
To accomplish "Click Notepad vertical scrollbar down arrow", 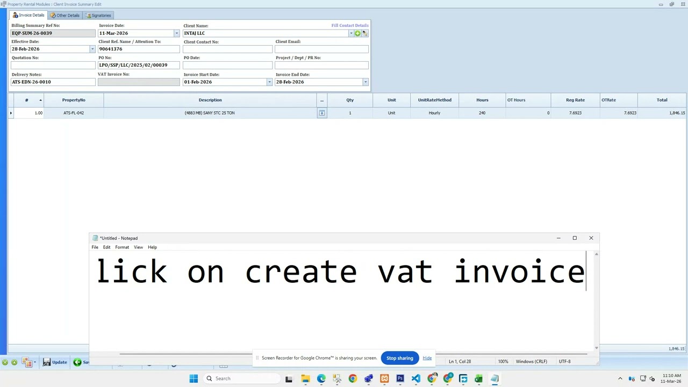I will coord(596,348).
